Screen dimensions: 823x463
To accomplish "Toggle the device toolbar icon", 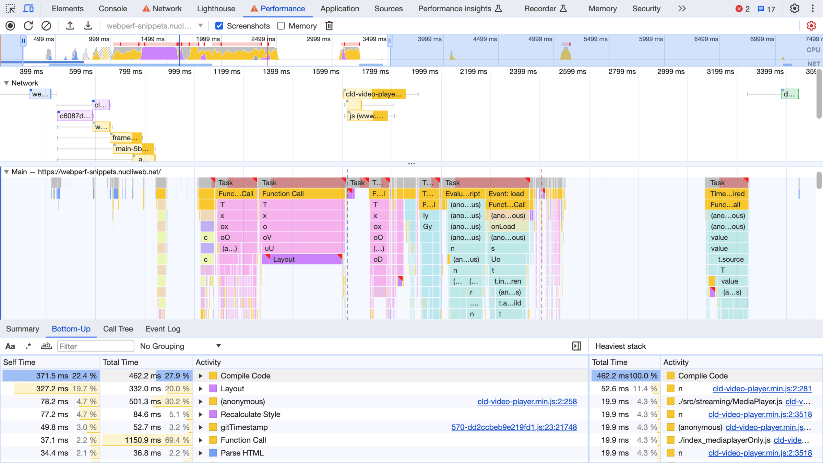I will tap(28, 9).
